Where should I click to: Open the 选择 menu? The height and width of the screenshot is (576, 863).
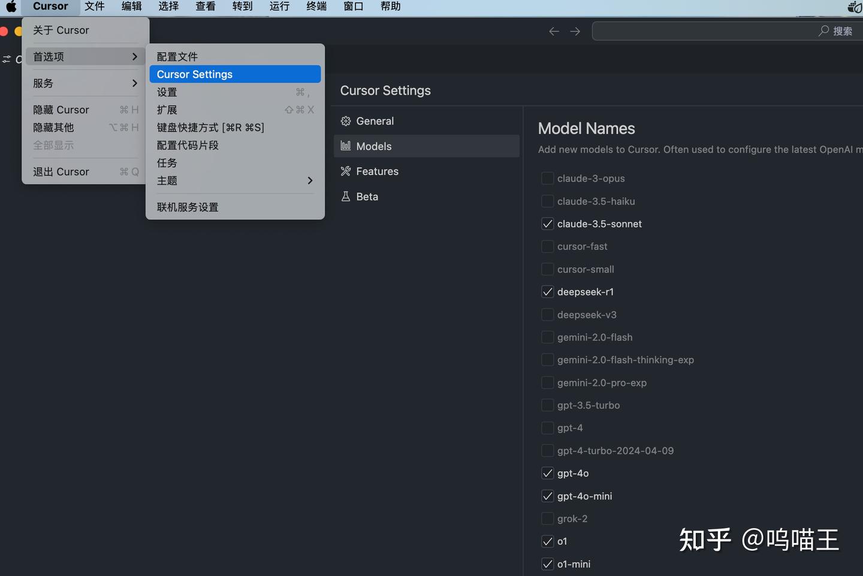point(169,7)
